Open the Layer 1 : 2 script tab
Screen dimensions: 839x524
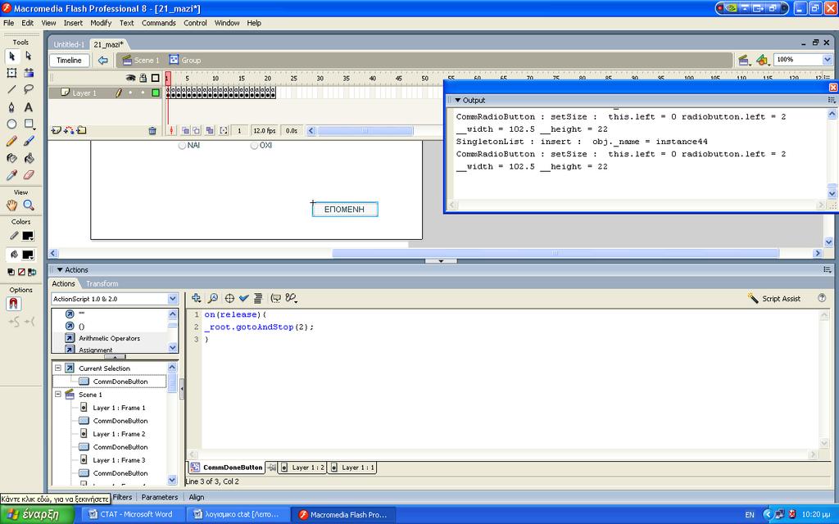[302, 468]
